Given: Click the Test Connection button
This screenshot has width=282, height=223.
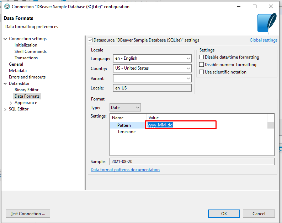Looking at the screenshot, I should click(28, 214).
